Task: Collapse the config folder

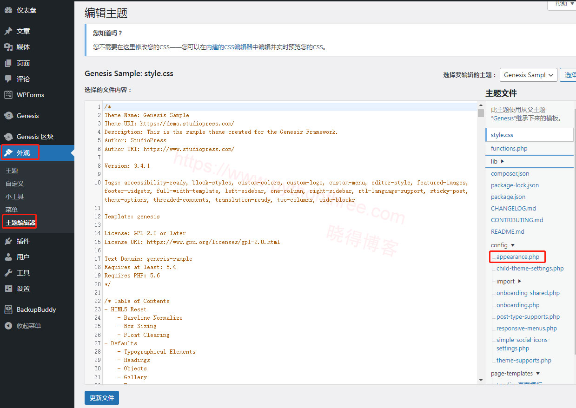Action: coord(503,245)
